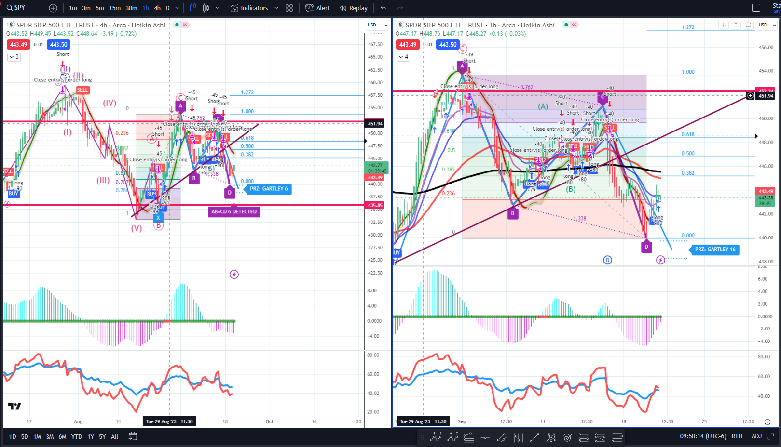Select the YTD date range
The height and width of the screenshot is (447, 781).
tap(77, 437)
